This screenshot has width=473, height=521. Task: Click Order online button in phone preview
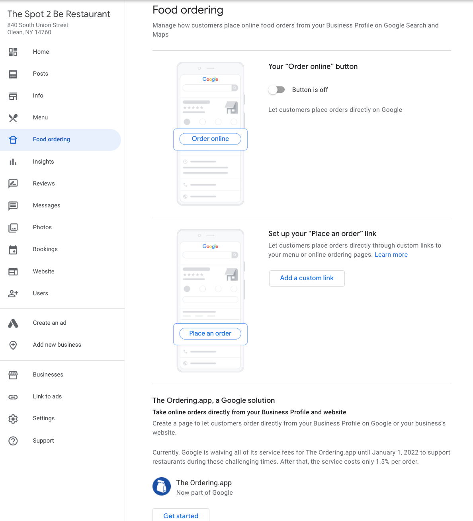pos(210,139)
